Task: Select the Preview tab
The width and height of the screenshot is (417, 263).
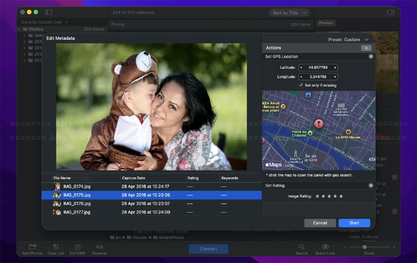Action: click(326, 23)
